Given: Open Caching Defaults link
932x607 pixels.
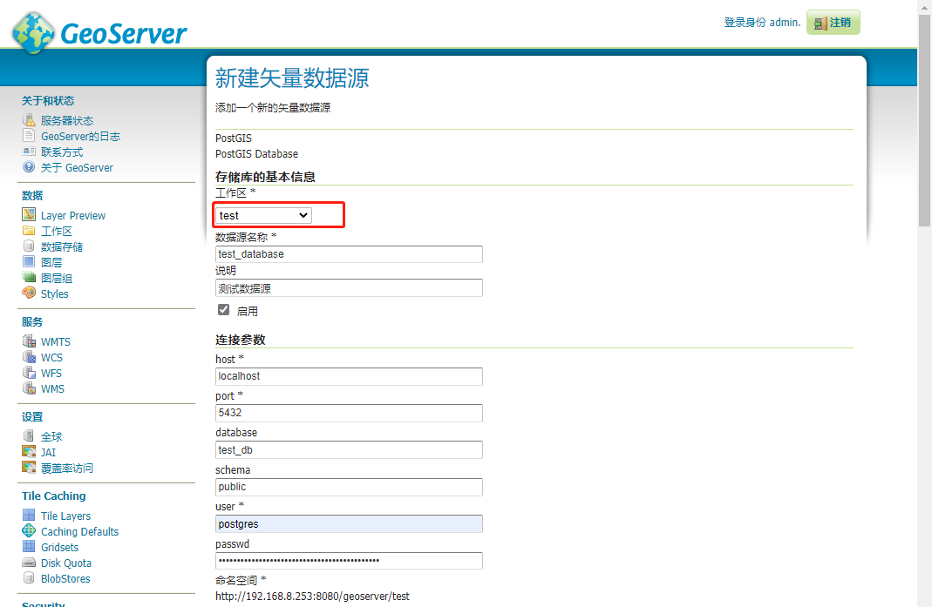Looking at the screenshot, I should pyautogui.click(x=79, y=531).
